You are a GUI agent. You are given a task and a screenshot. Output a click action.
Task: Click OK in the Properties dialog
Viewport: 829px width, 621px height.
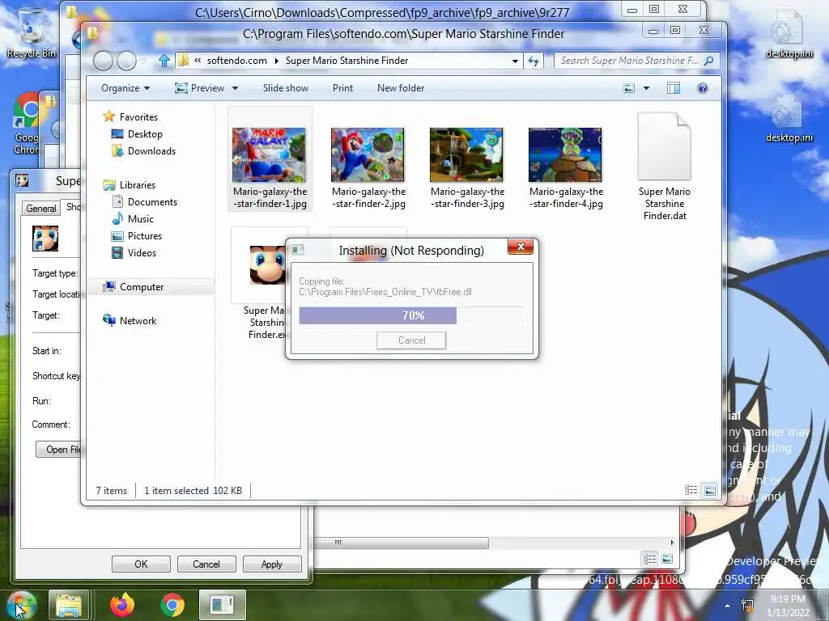(x=141, y=564)
